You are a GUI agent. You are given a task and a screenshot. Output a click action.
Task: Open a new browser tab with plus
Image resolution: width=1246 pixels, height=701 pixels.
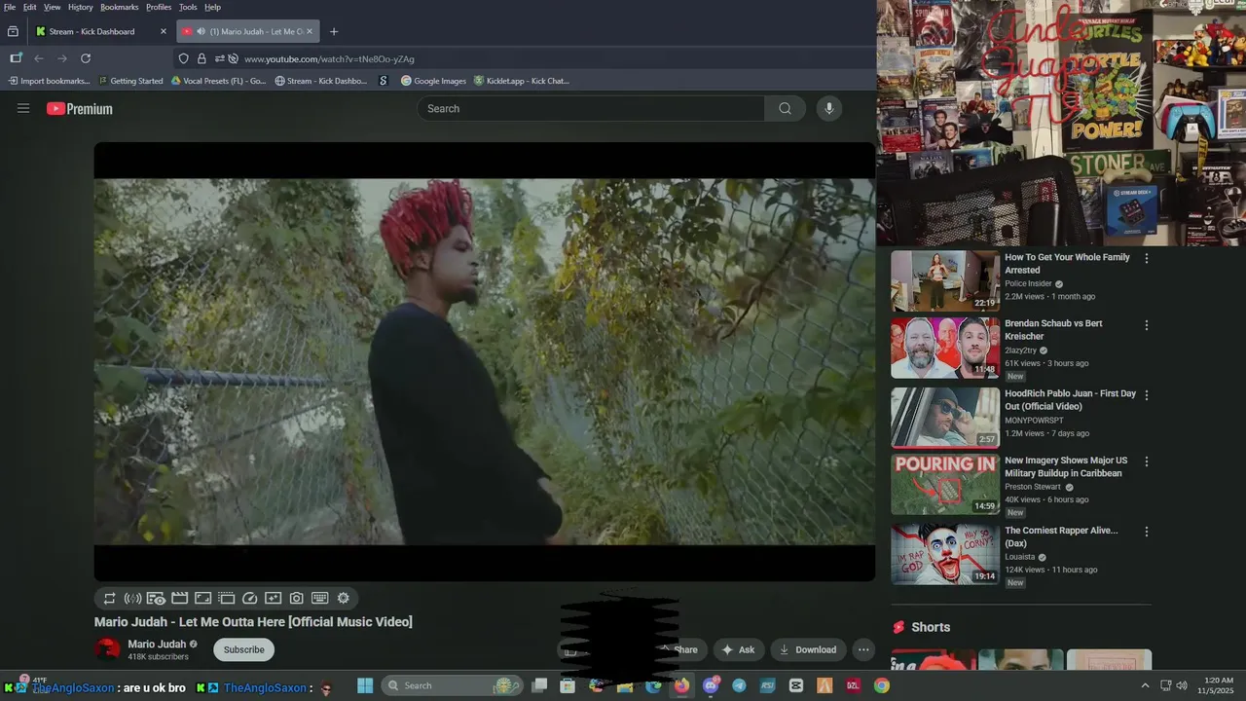[334, 31]
